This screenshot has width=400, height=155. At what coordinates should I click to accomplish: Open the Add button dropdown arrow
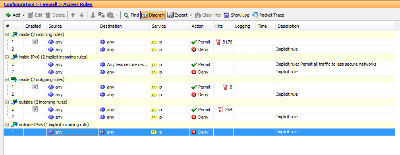(x=23, y=15)
